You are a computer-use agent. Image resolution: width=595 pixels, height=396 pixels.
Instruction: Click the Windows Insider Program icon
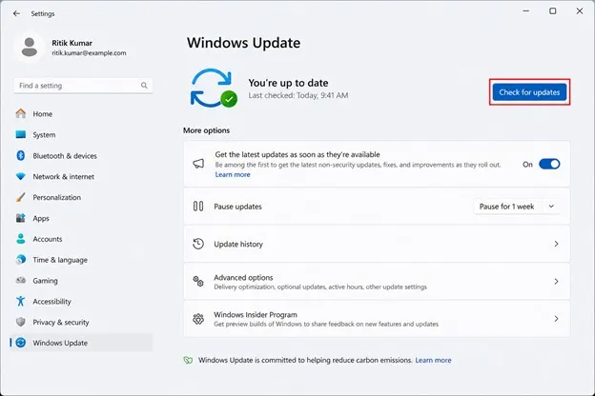coord(198,319)
